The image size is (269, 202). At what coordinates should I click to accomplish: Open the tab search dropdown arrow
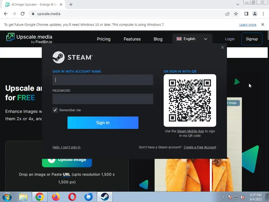pos(237,4)
